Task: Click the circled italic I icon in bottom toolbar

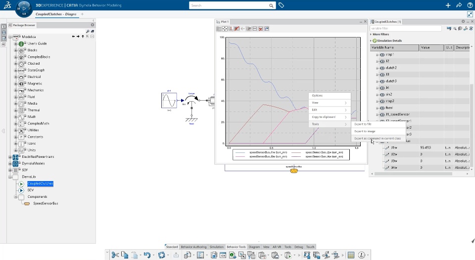Action: pyautogui.click(x=361, y=255)
